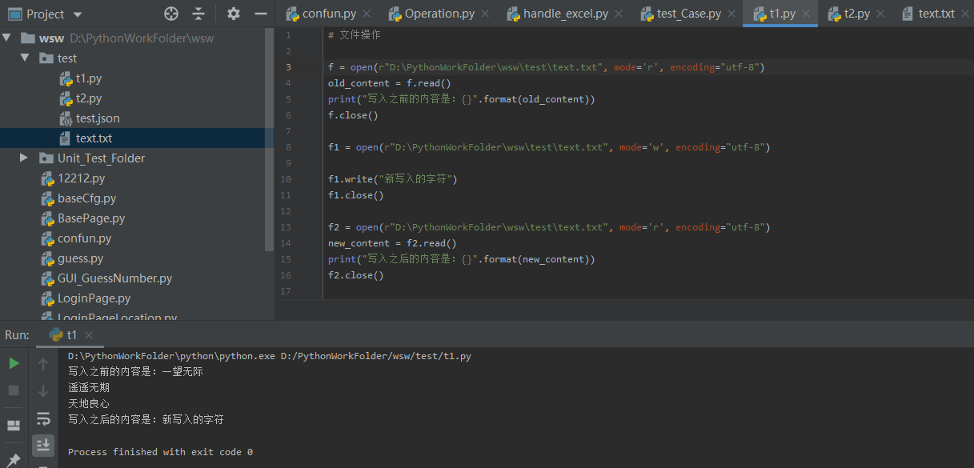Image resolution: width=974 pixels, height=468 pixels.
Task: Click the gray stop process square
Action: 14,390
